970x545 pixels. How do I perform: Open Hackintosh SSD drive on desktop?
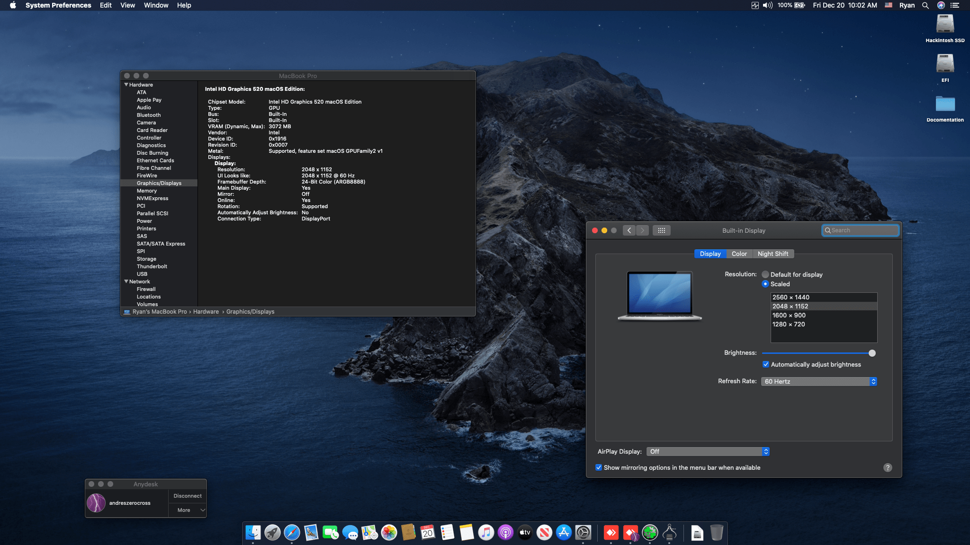click(x=945, y=28)
